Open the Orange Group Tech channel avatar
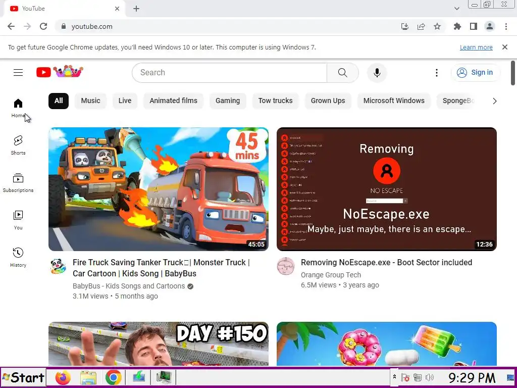Screen dimensions: 517x388 (286, 266)
